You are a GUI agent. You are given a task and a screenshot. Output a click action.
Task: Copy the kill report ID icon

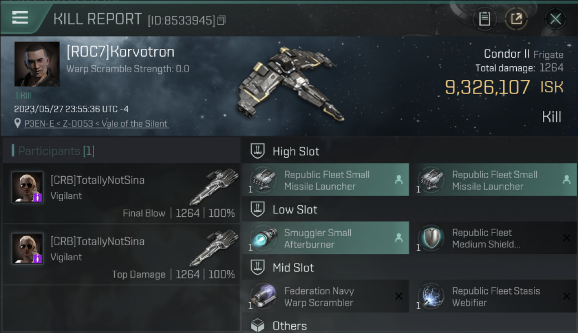(222, 20)
